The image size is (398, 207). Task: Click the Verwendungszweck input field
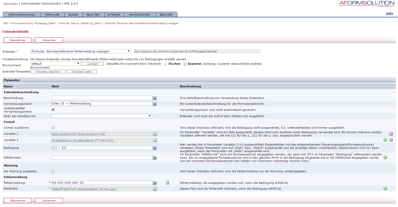[102, 104]
